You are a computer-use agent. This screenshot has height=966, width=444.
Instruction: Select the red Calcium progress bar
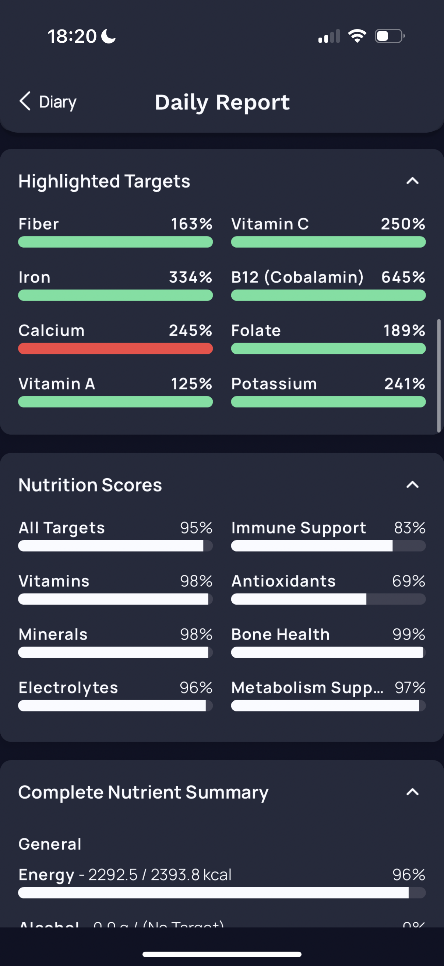click(x=115, y=349)
